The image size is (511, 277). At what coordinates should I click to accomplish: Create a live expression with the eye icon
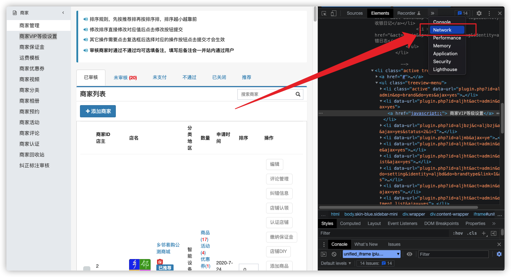(410, 254)
